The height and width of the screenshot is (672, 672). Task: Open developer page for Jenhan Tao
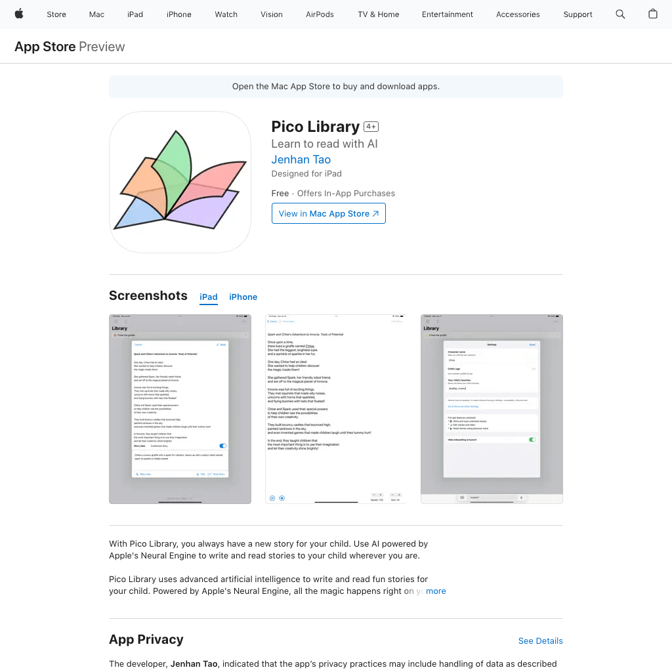click(301, 159)
